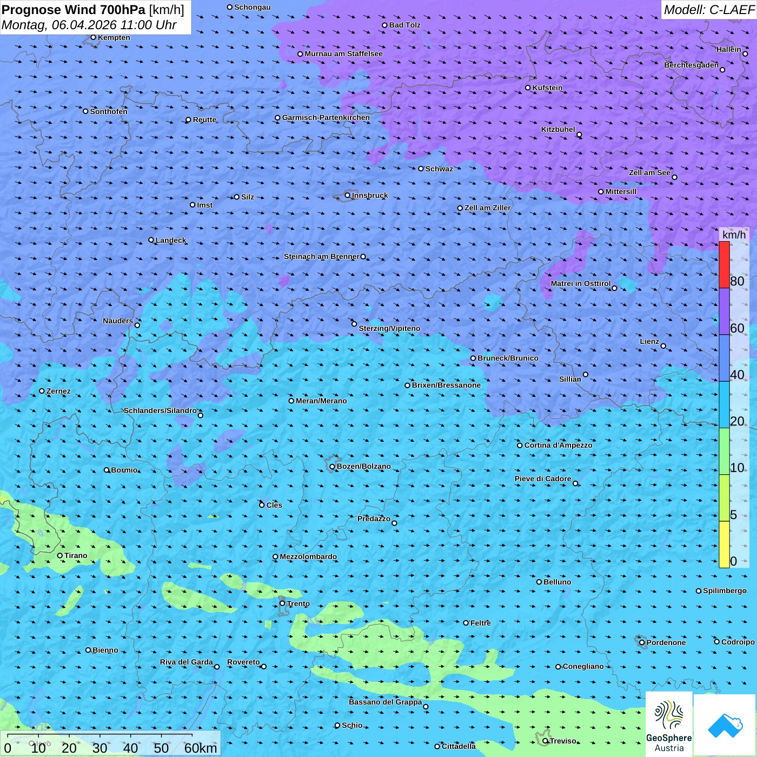Click the "60km" scale bar label

click(201, 748)
